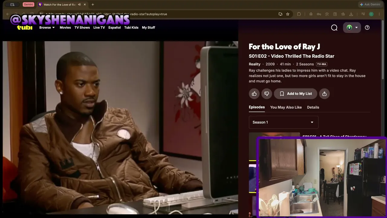Click the 41 min duration text

point(285,64)
